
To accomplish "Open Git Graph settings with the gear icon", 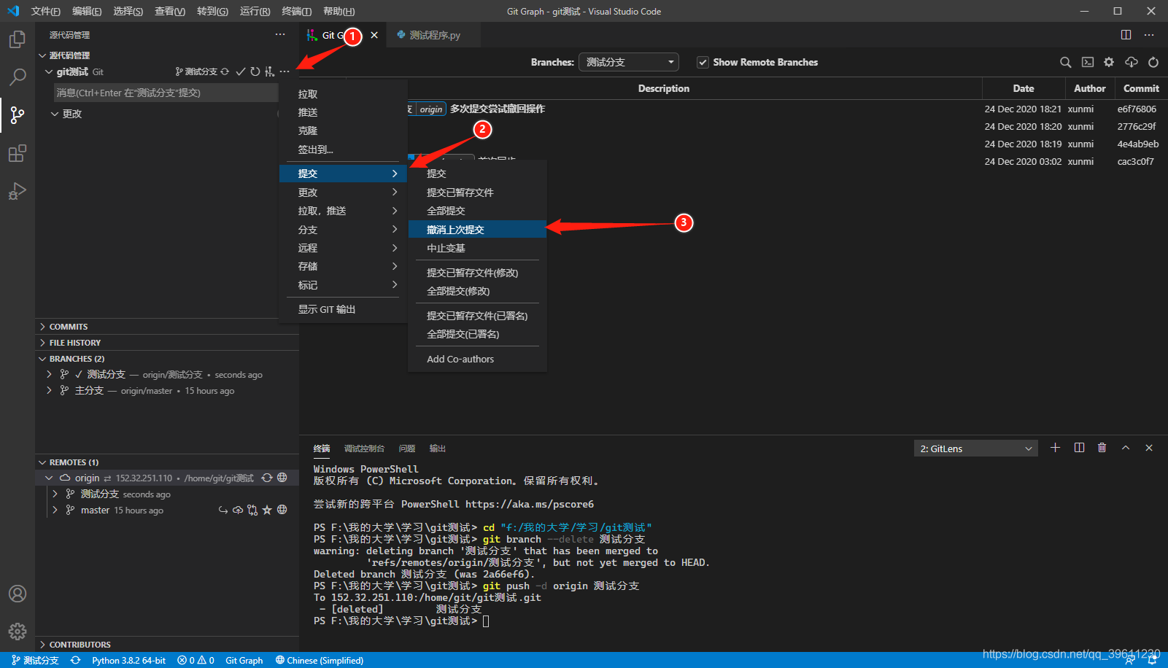I will click(1109, 62).
